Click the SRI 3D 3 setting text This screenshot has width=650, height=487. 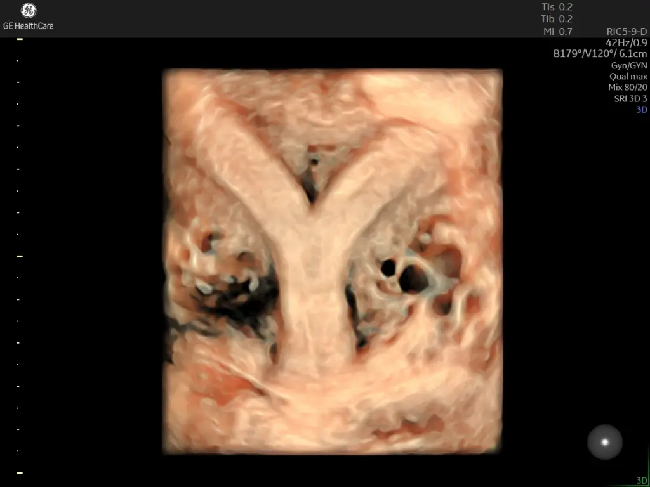click(x=630, y=98)
